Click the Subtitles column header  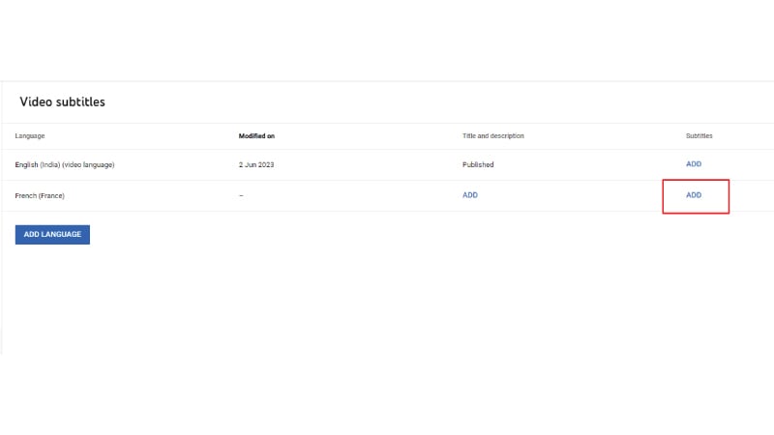point(699,136)
